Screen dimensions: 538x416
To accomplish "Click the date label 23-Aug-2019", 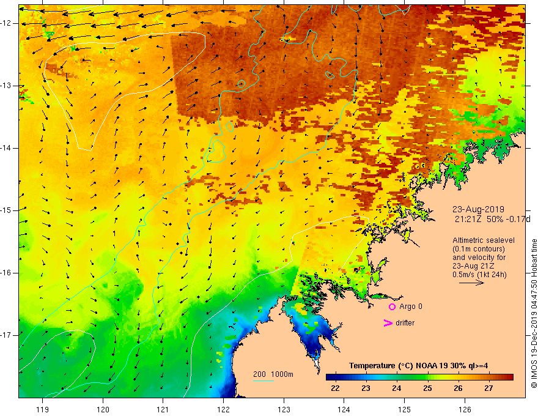I will (478, 209).
